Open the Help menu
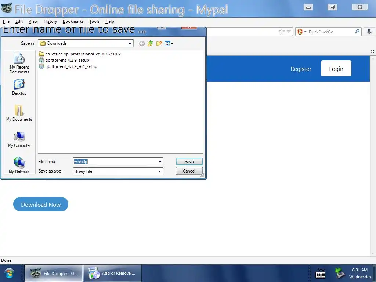This screenshot has height=282, width=376. coord(109,21)
